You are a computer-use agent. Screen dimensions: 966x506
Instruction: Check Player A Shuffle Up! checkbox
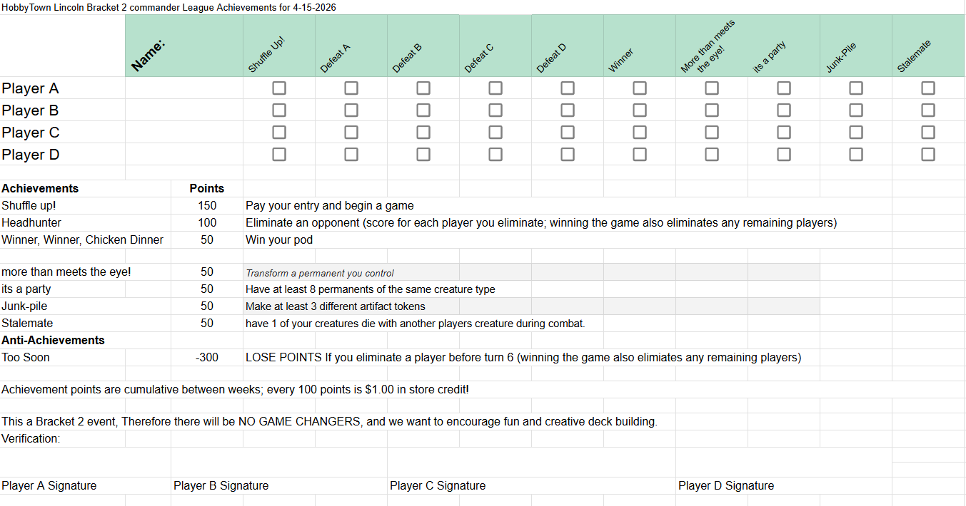(x=279, y=88)
